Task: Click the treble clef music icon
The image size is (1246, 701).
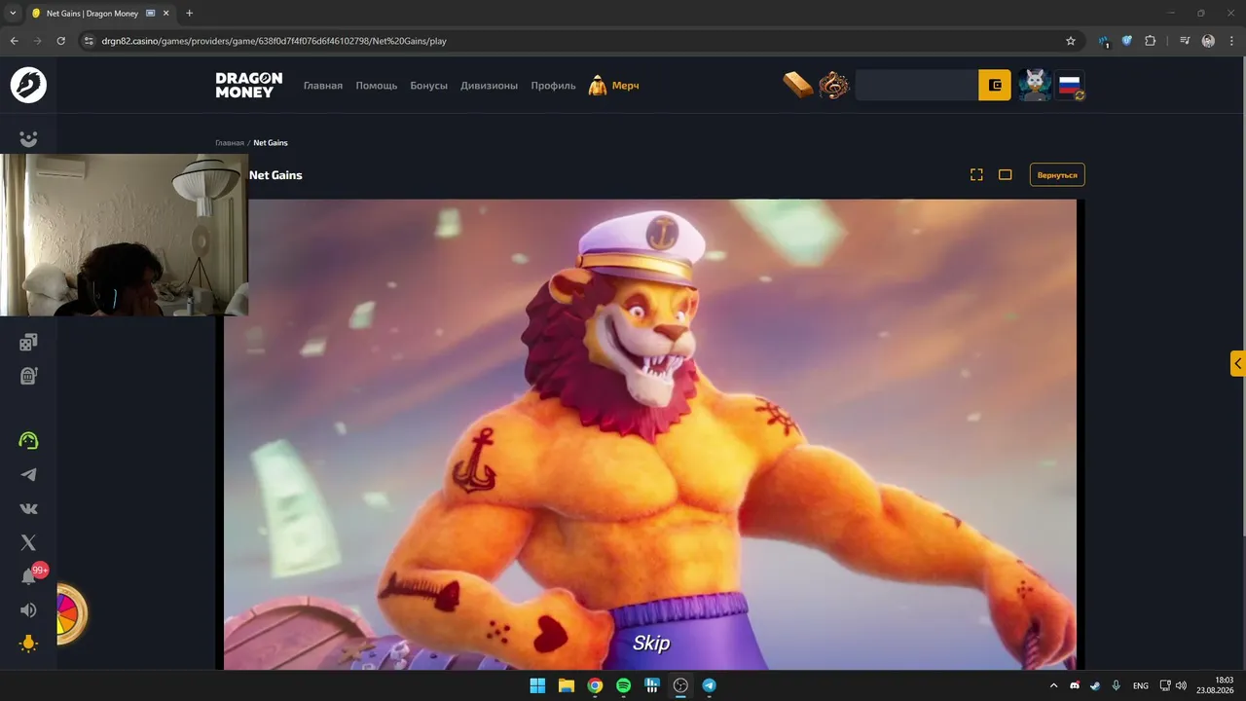Action: 833,86
